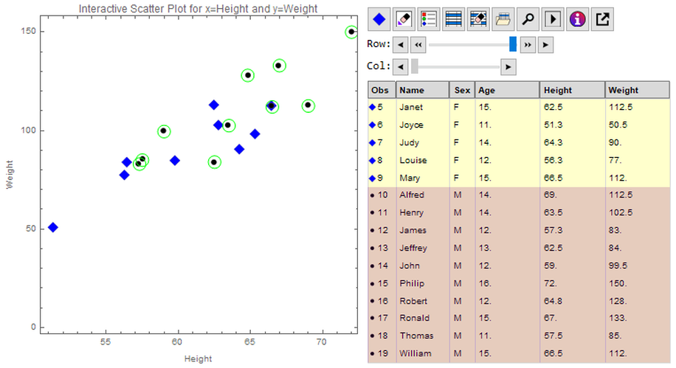Click the Sex column header
This screenshot has height=368, width=676.
click(x=462, y=90)
